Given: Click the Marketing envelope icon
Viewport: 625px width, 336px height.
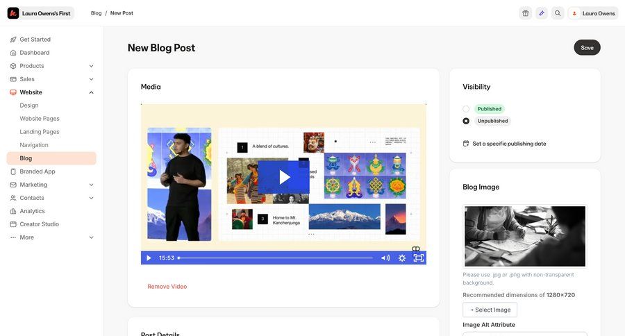Looking at the screenshot, I should 13,185.
